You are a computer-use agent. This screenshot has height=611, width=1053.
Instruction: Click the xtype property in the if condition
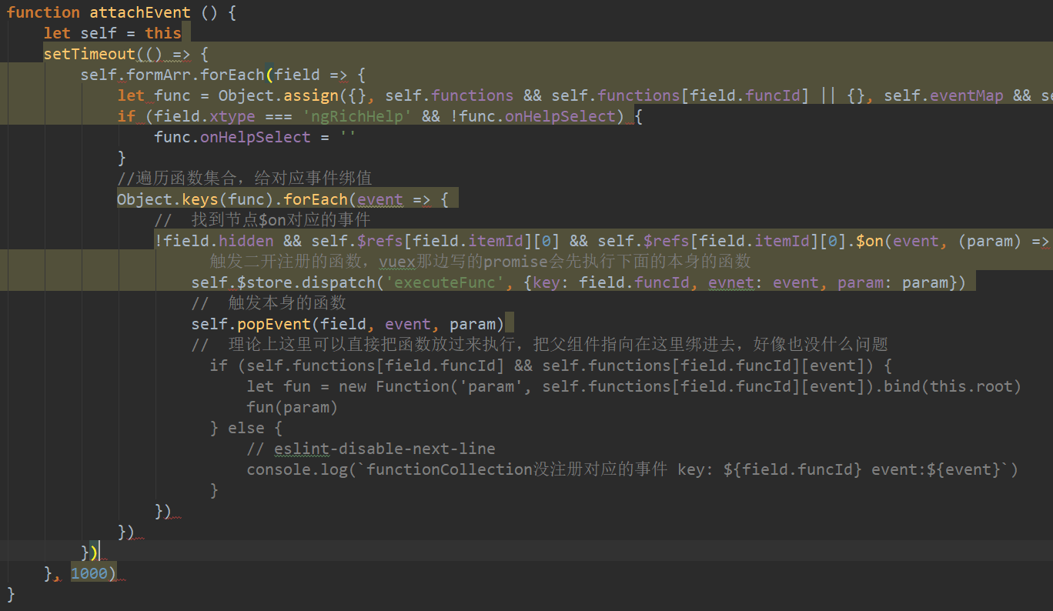pos(232,116)
